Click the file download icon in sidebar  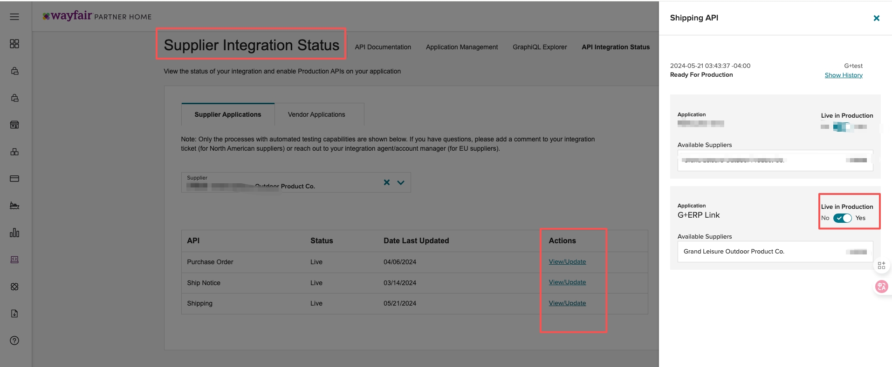(x=14, y=314)
